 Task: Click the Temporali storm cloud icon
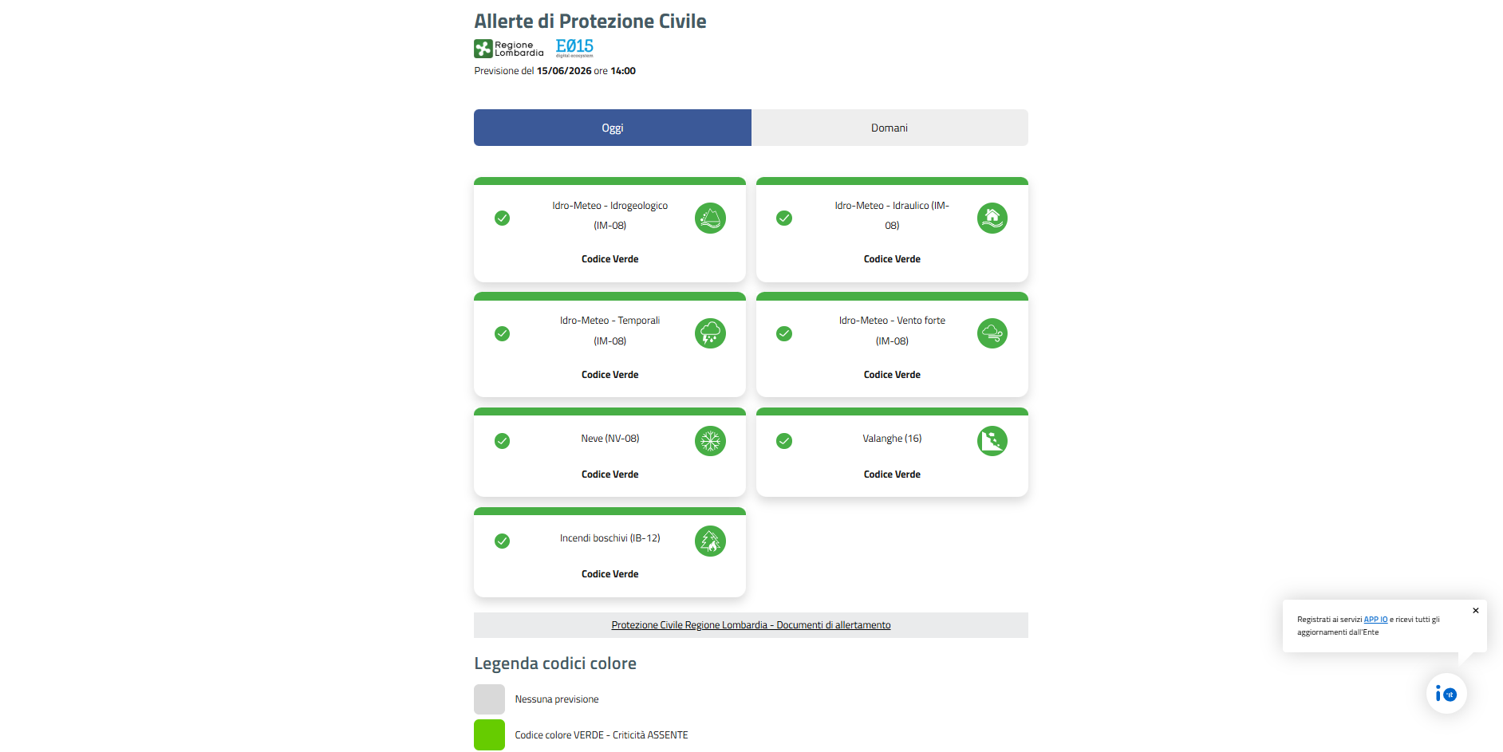(710, 333)
